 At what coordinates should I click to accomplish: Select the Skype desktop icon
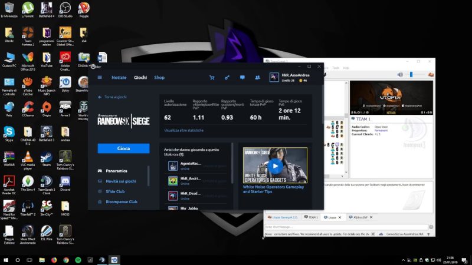(9, 134)
